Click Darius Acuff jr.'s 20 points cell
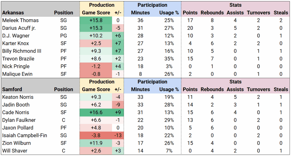291x156 pixels. [x=190, y=28]
